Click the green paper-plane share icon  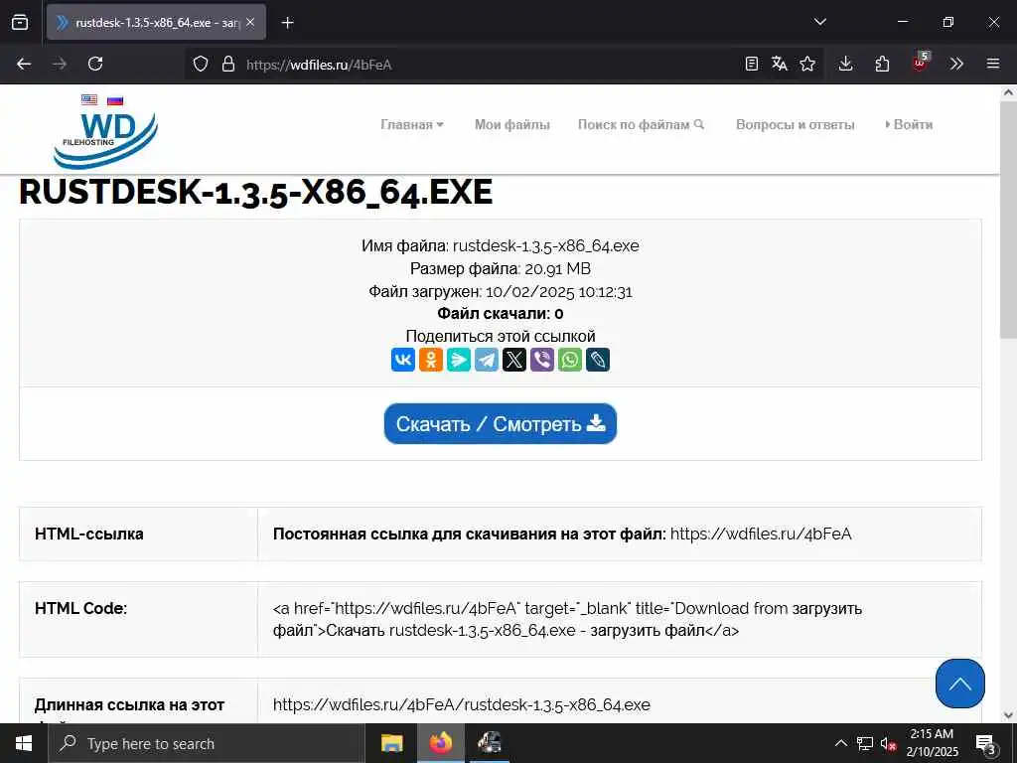pos(459,360)
